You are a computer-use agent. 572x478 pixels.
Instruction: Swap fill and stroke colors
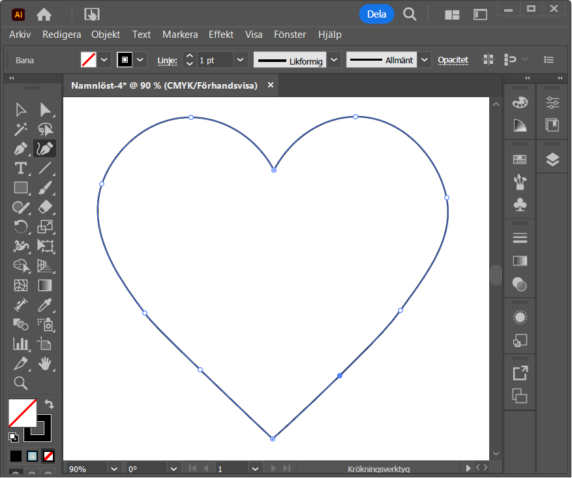coord(49,404)
